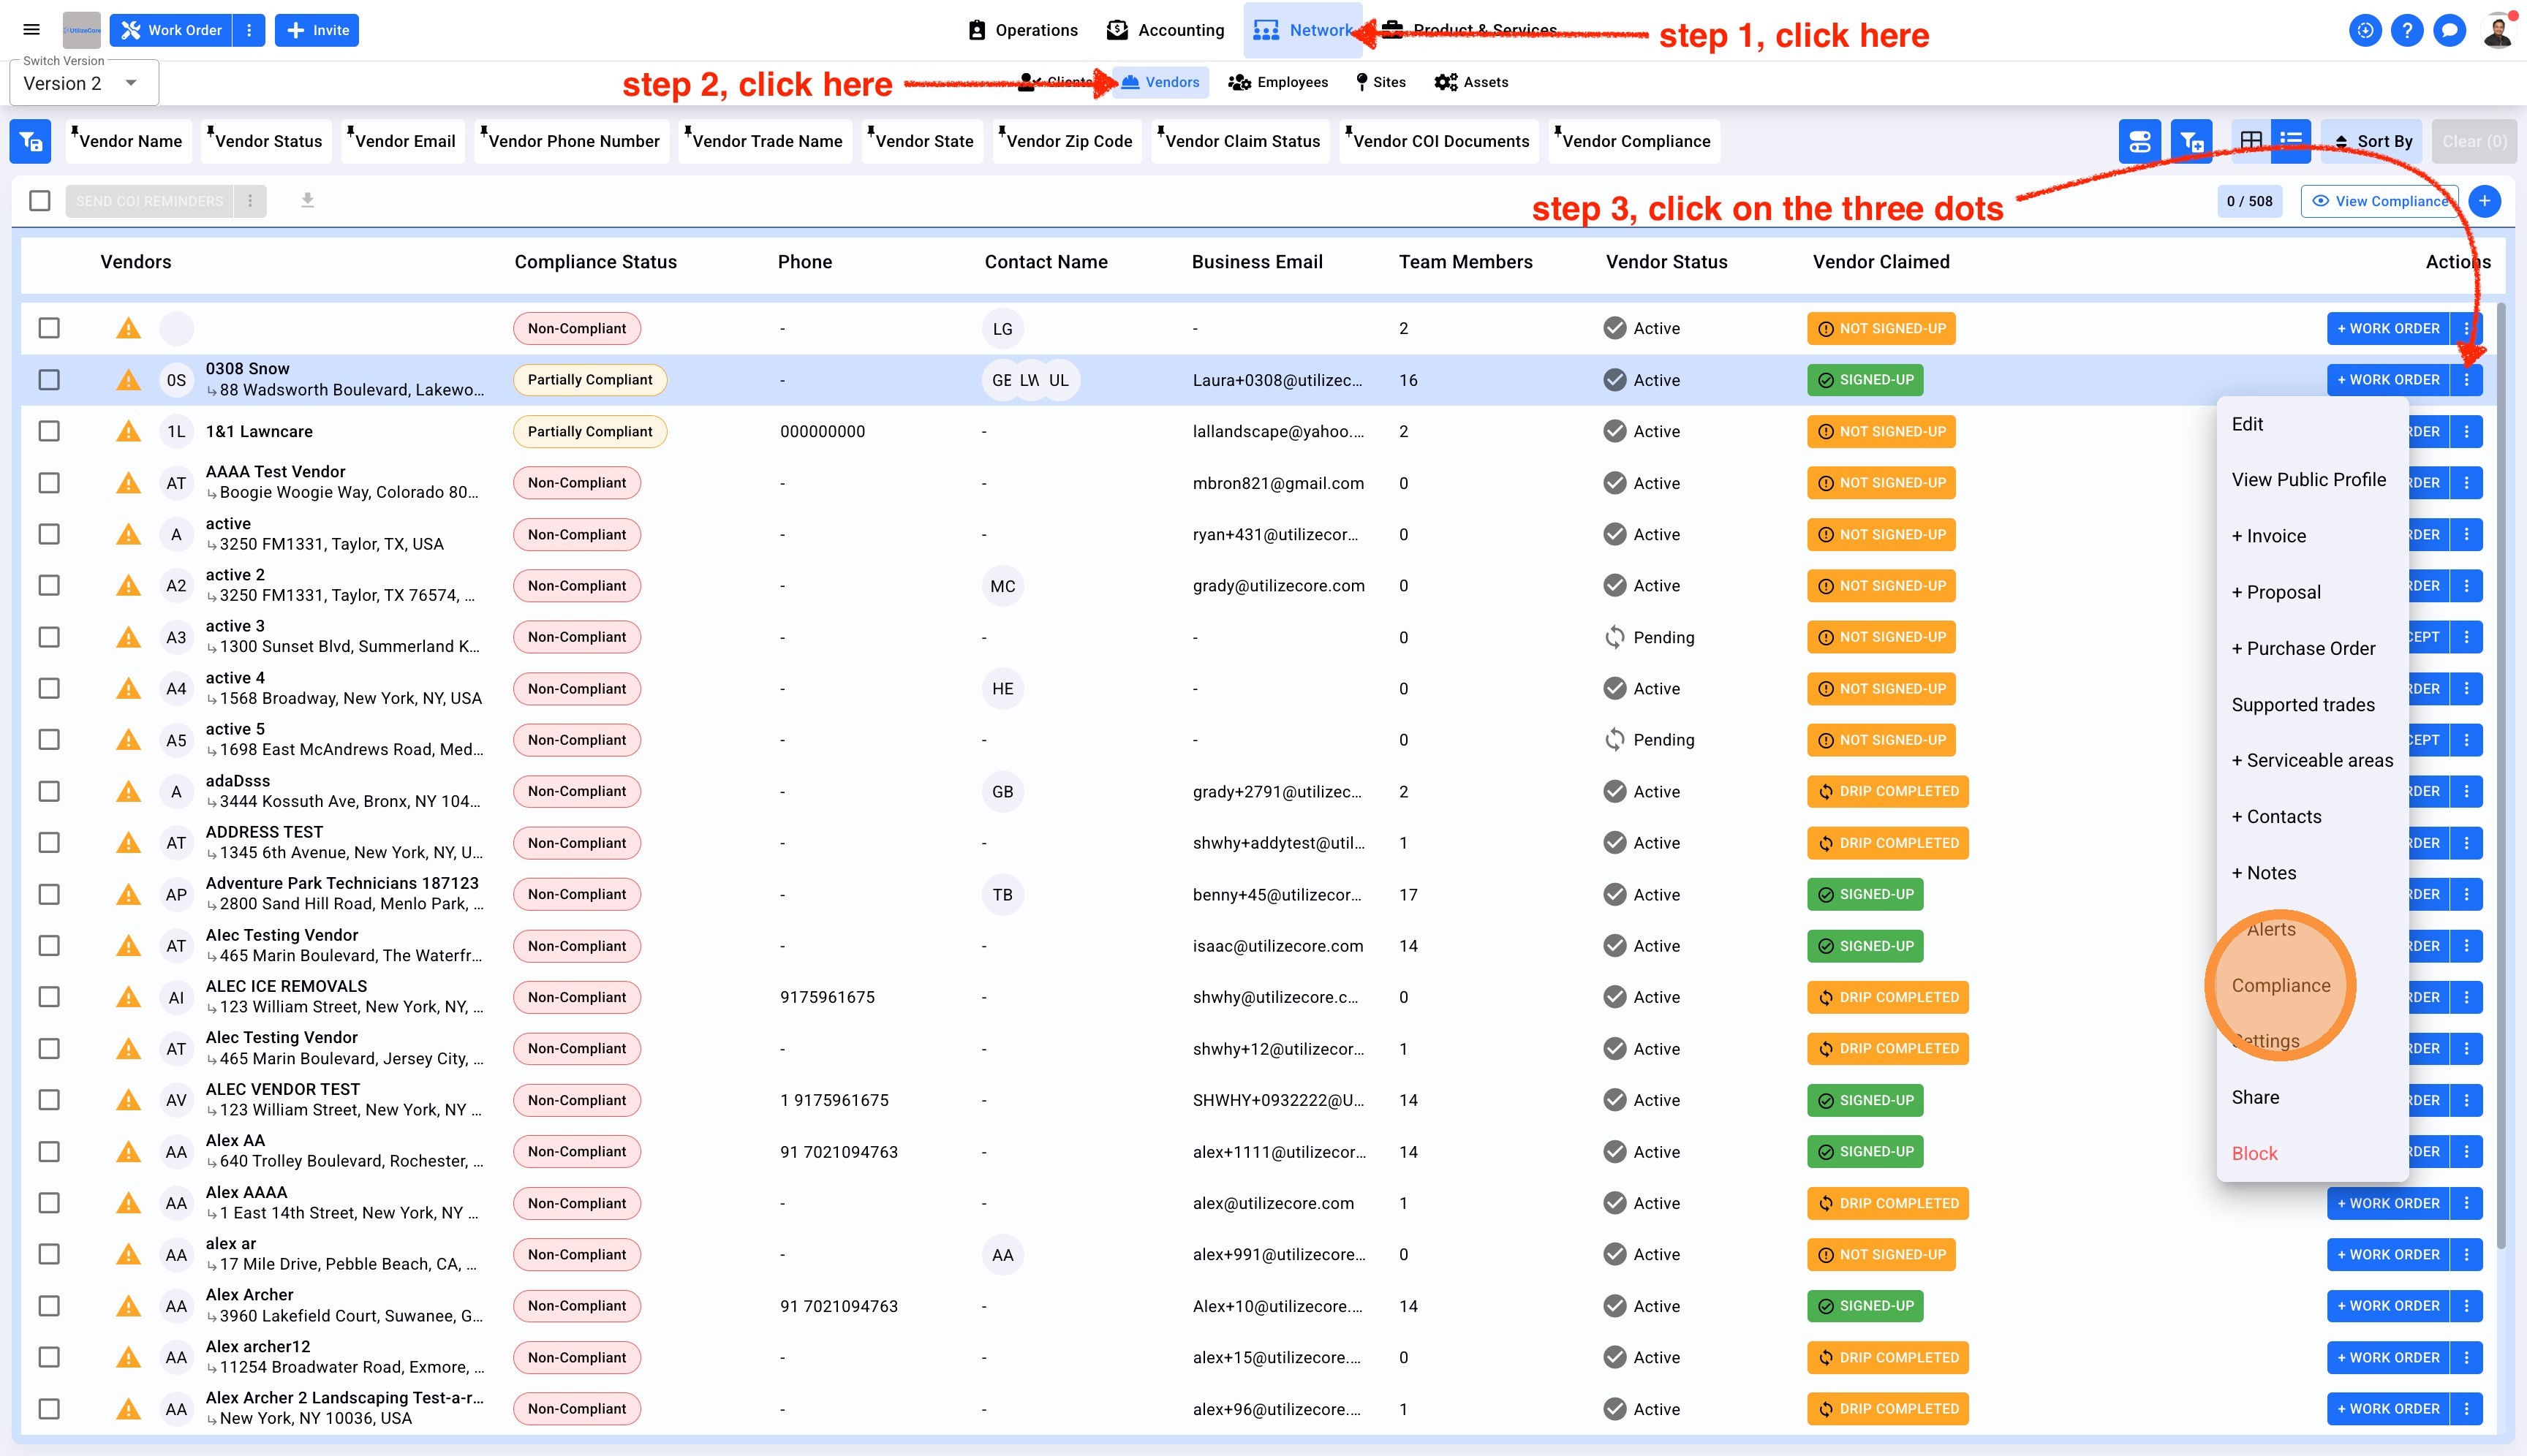Select the AAAA Test Vendor checkbox
2527x1456 pixels.
[x=49, y=483]
